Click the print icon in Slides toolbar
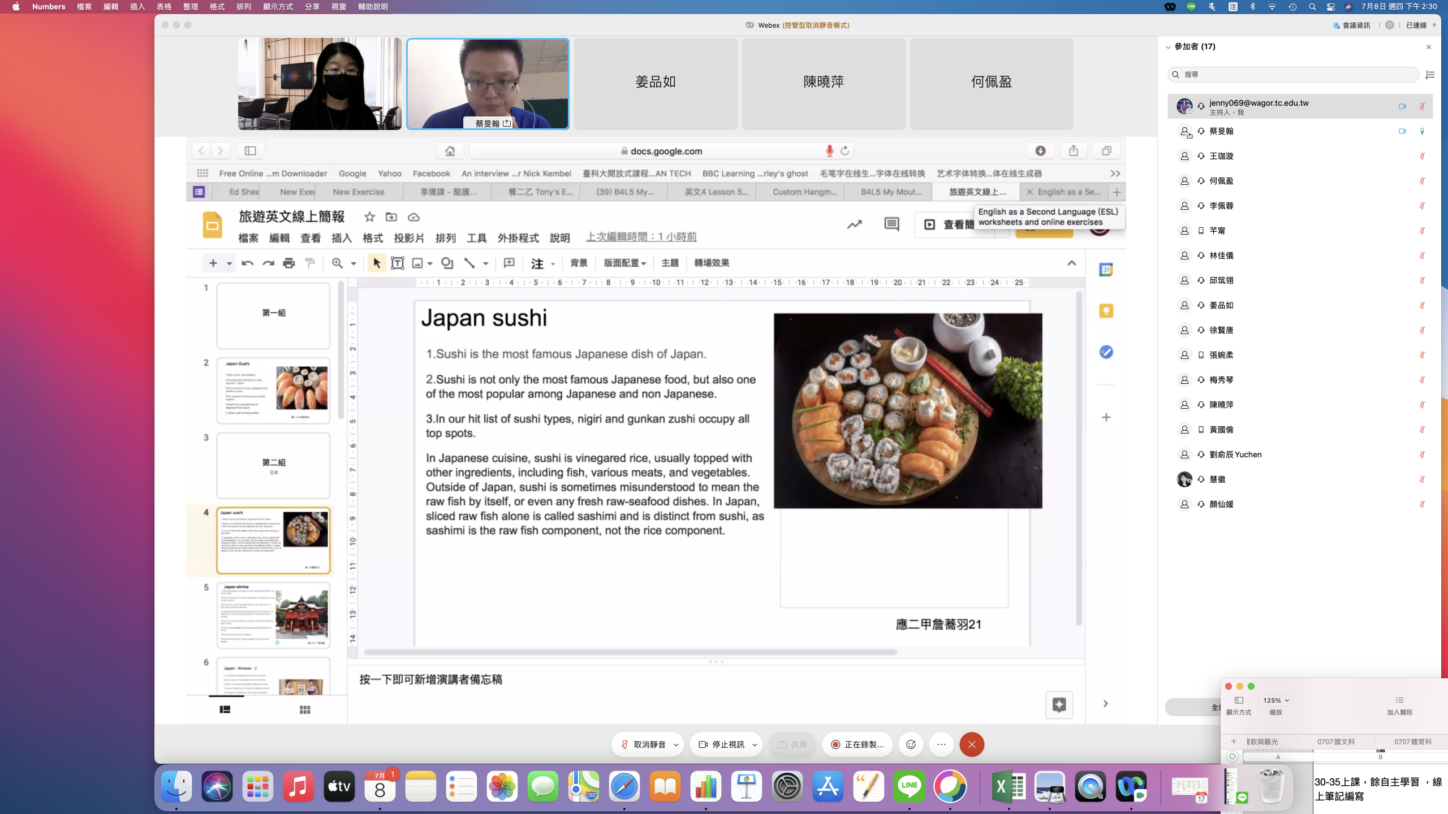 (288, 263)
